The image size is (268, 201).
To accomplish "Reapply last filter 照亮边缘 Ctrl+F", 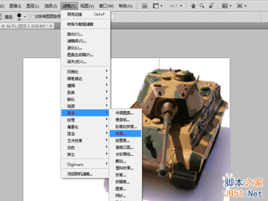I will coord(85,14).
